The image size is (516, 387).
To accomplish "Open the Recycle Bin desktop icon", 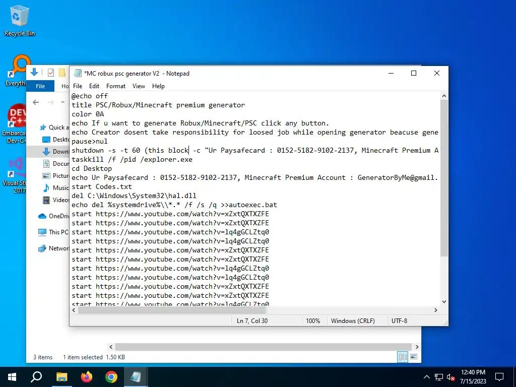I will point(19,20).
